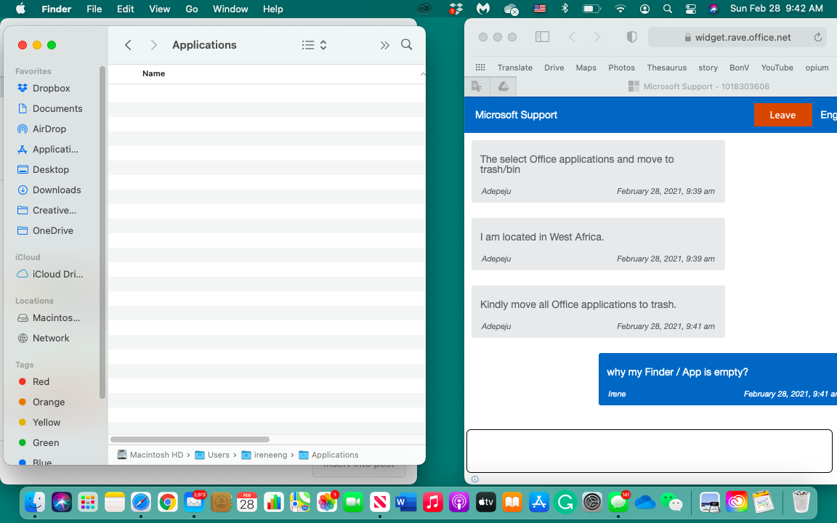Open the list view options dropdown
The image size is (837, 523).
click(314, 45)
